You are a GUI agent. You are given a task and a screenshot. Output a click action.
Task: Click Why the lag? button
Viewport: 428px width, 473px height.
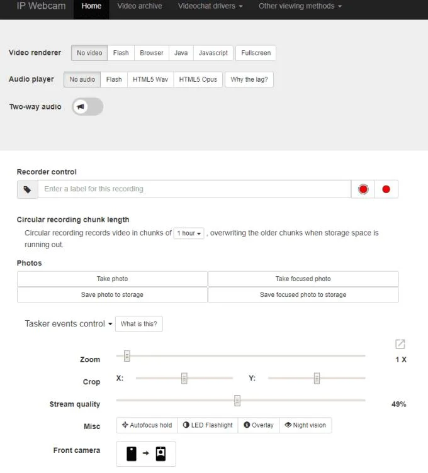[x=249, y=79]
